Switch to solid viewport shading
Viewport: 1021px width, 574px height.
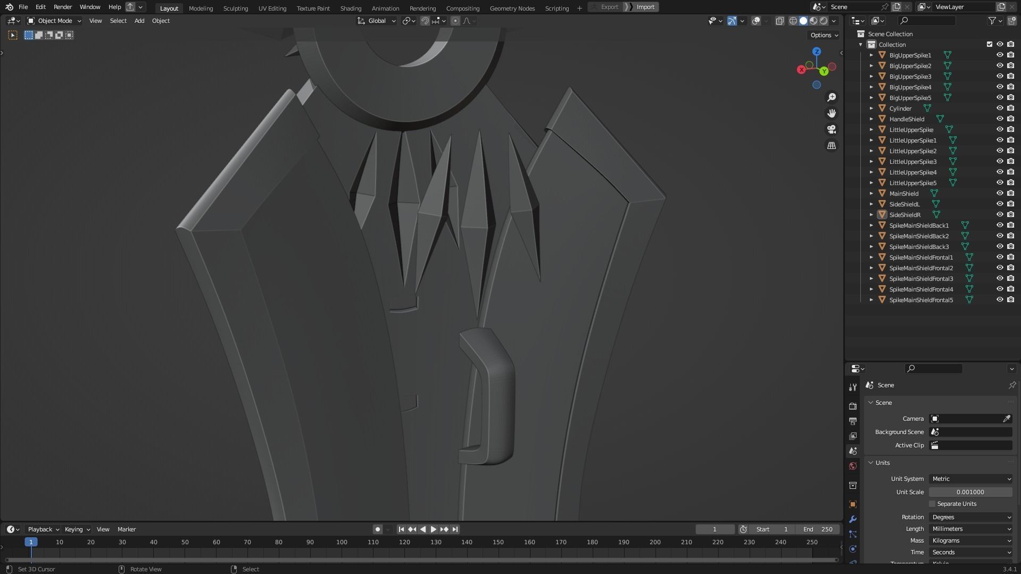[803, 21]
